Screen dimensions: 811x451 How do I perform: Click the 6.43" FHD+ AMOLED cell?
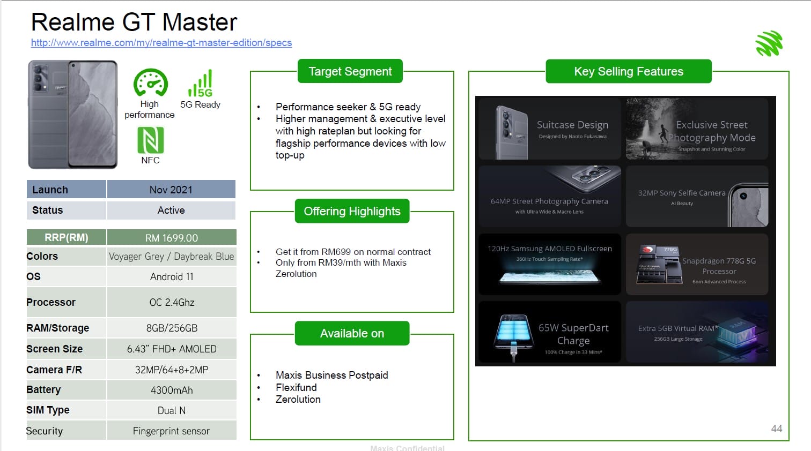click(x=172, y=349)
